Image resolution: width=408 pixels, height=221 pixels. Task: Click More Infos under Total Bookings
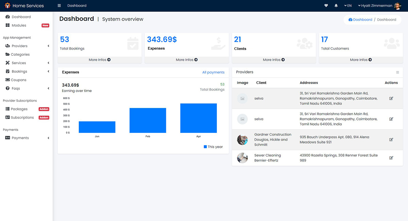pos(100,60)
